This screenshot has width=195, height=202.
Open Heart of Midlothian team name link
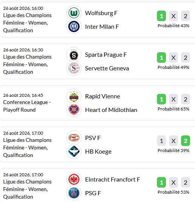pos(111,110)
